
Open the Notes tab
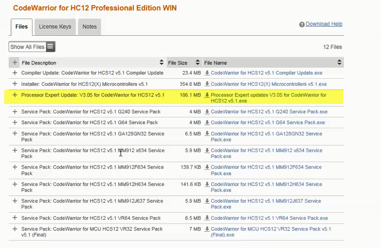pos(89,27)
